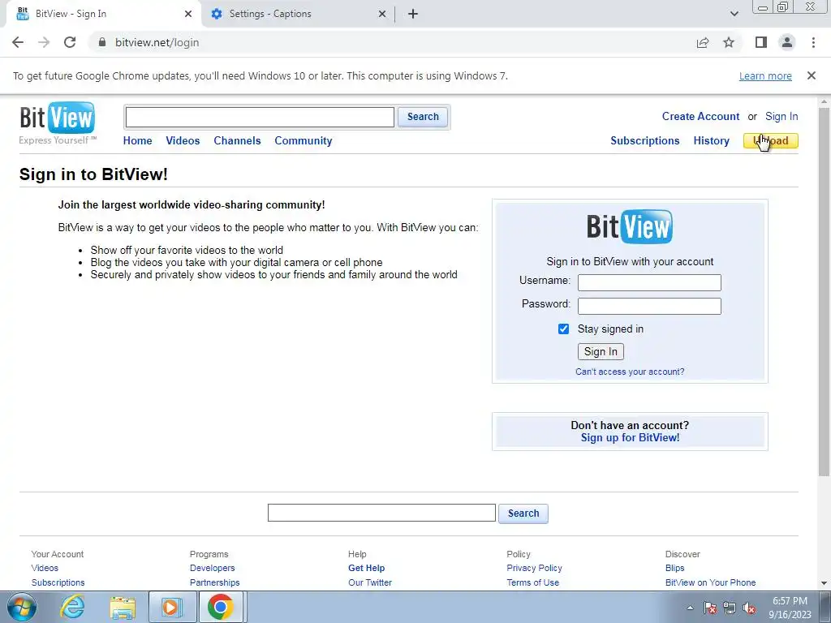
Task: Focus the top search input field
Action: coord(260,117)
